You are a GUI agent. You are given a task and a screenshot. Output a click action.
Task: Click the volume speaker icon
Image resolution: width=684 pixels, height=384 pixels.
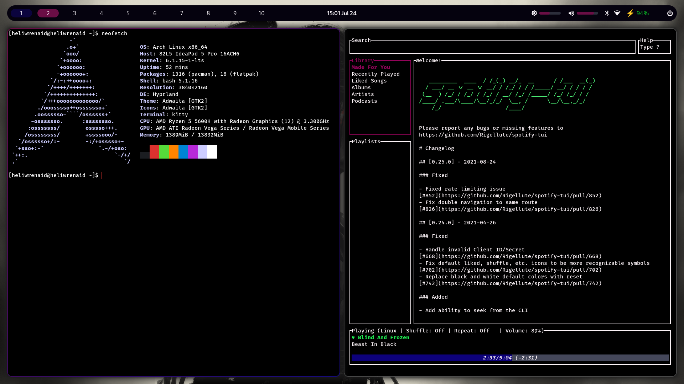[571, 13]
